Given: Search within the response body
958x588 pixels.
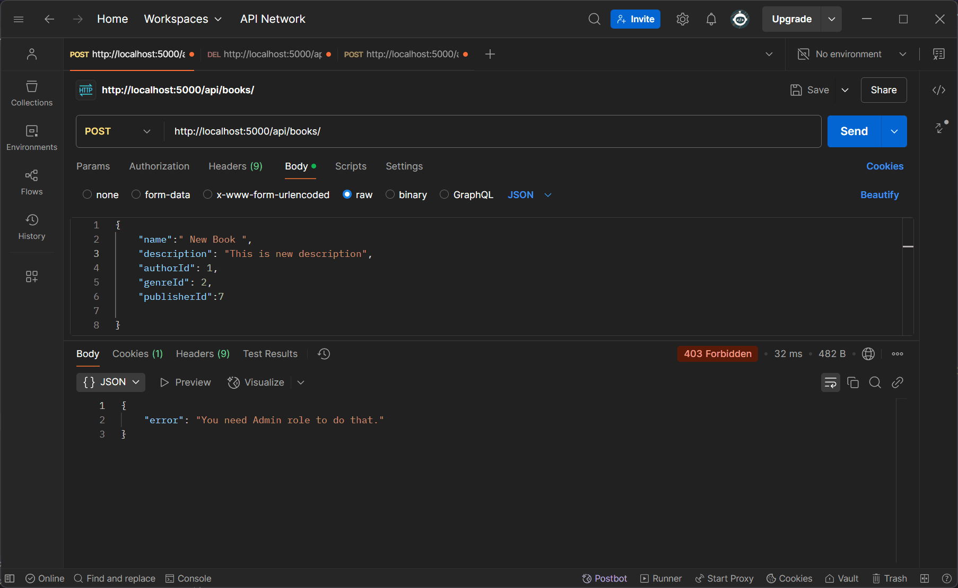Looking at the screenshot, I should coord(875,382).
